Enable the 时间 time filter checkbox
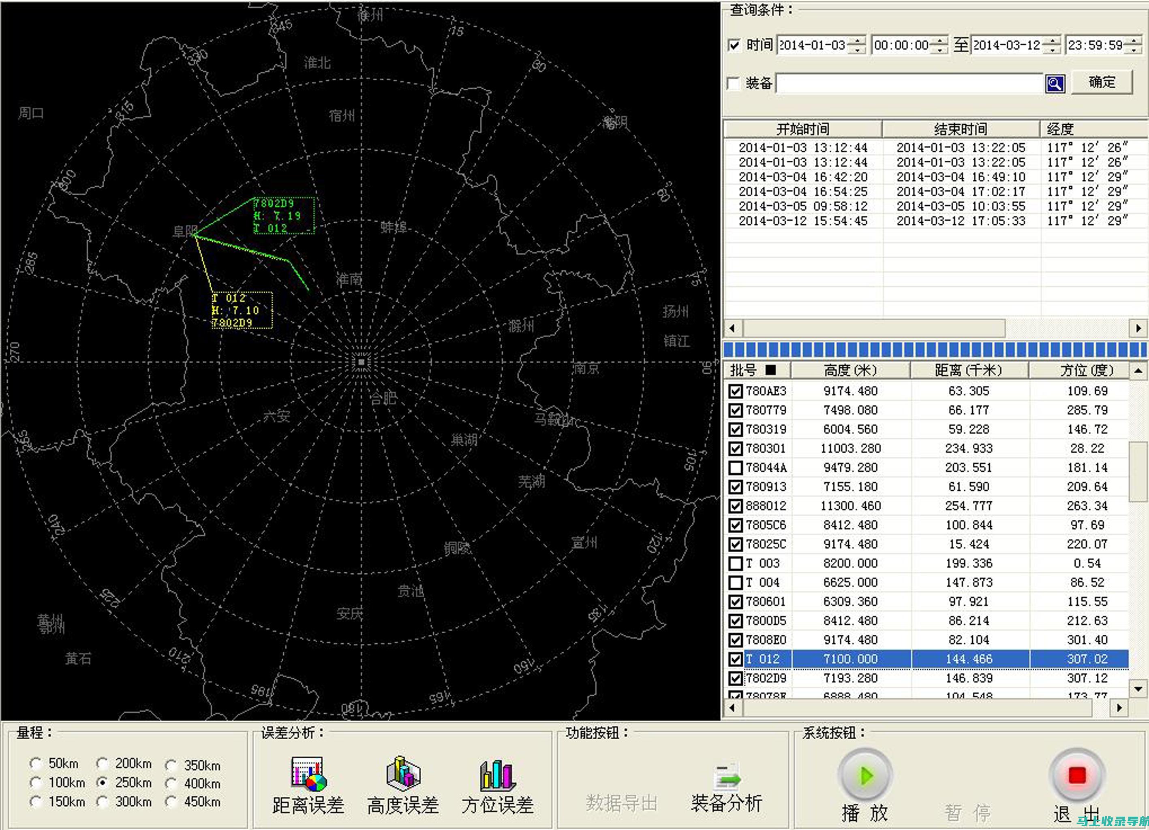Screen dimensions: 1149x830 [734, 45]
